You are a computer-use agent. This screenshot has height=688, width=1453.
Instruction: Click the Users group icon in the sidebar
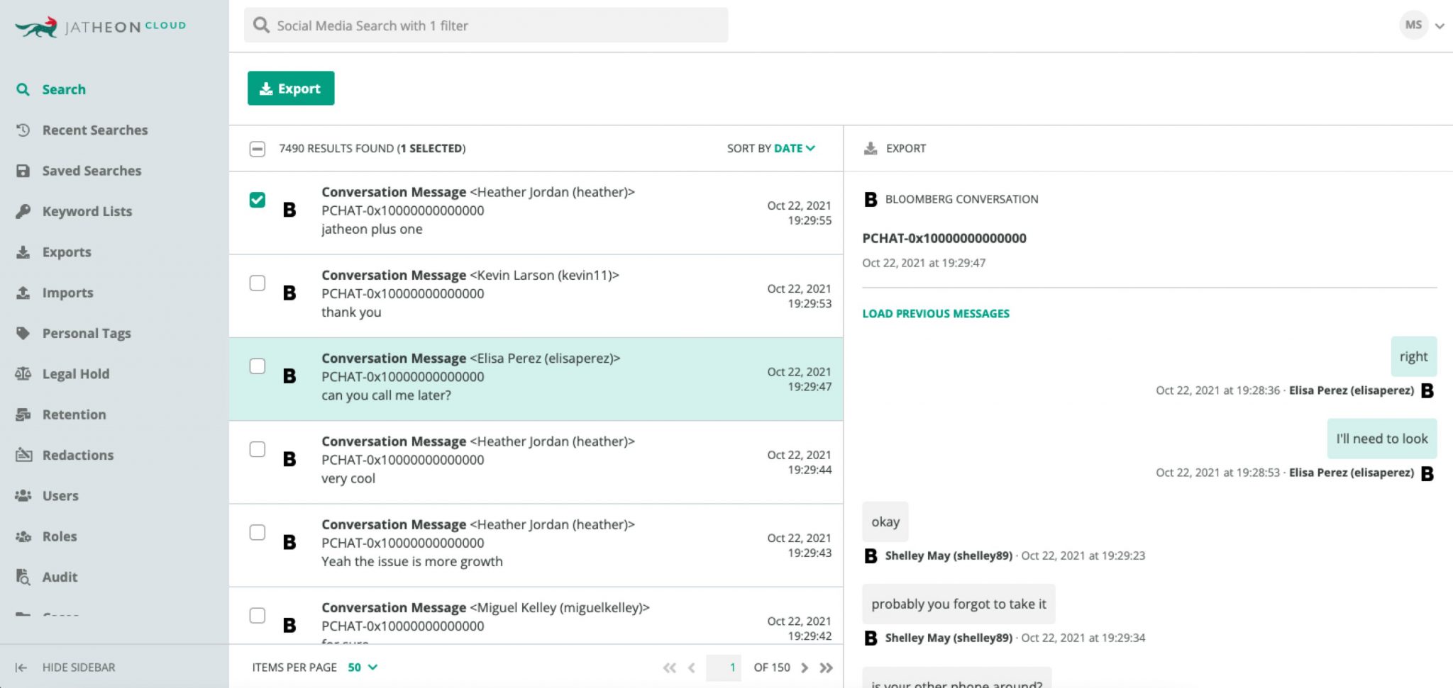23,495
